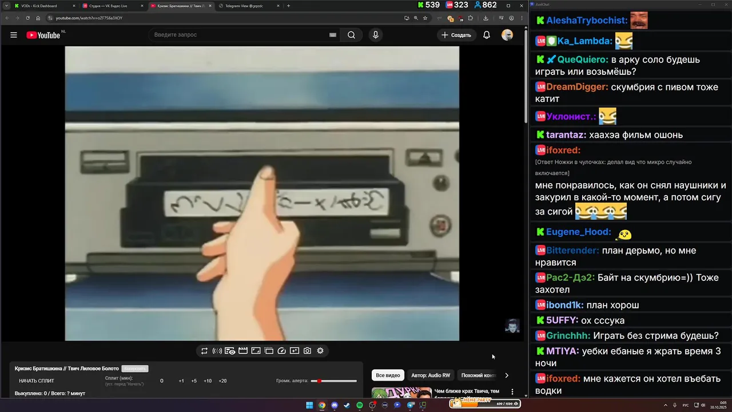The image size is (732, 412).
Task: Add +10 minutes to the split
Action: point(208,381)
